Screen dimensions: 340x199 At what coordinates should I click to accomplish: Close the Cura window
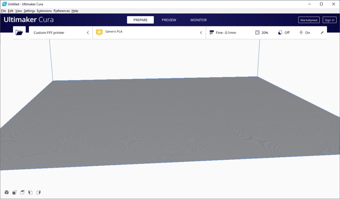pos(334,4)
